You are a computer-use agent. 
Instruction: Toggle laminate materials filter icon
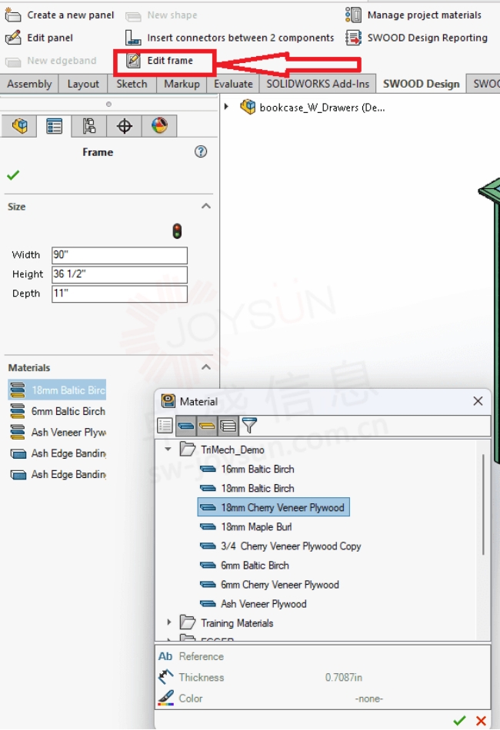coord(228,426)
